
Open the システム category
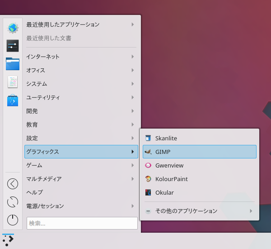coord(81,84)
